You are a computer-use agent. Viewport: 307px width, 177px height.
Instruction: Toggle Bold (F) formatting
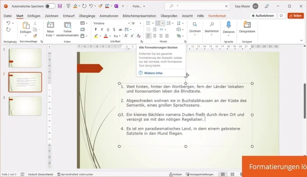pos(96,29)
